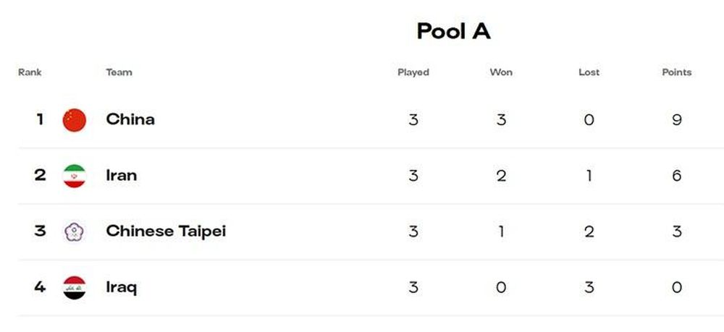This screenshot has height=332, width=724.
Task: Click rank number 1 beside China
Action: coord(40,120)
